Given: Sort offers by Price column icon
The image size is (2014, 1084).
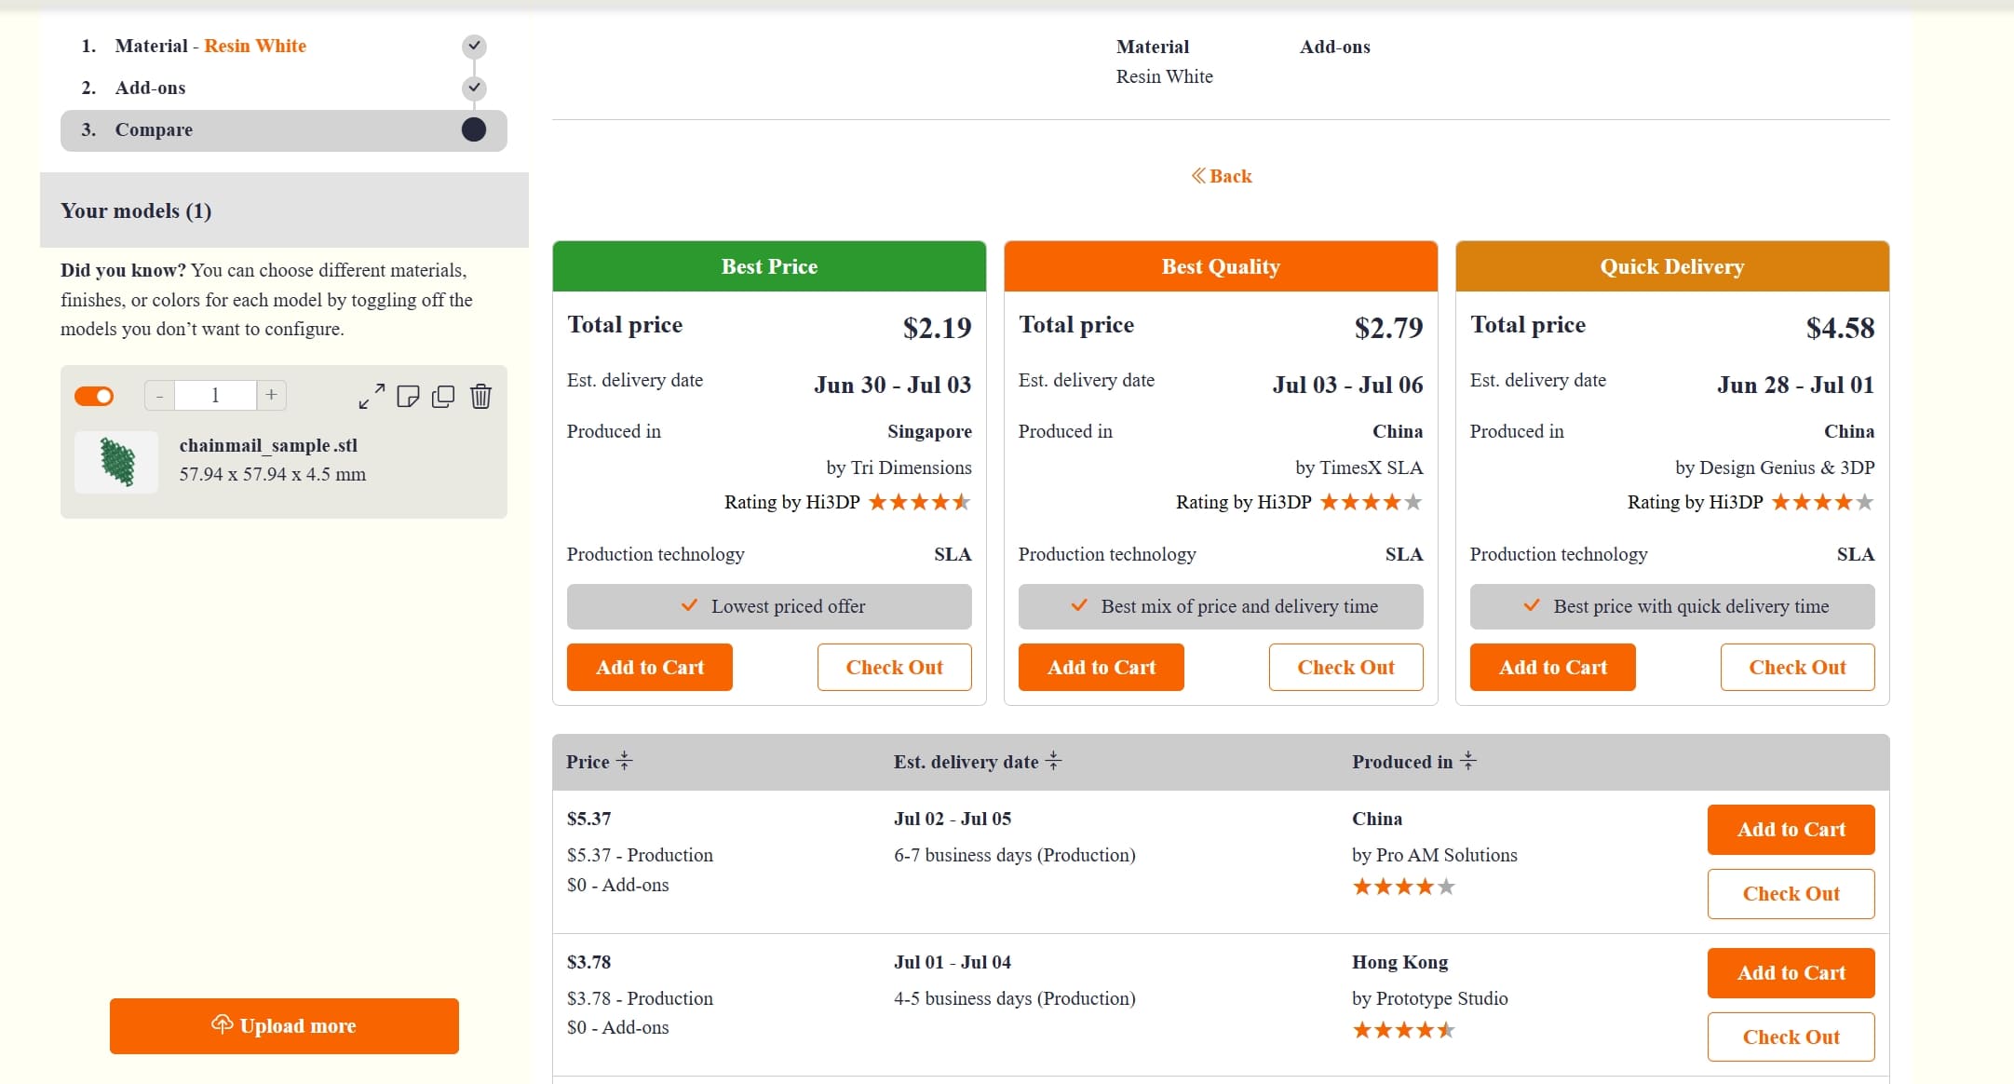Looking at the screenshot, I should coord(625,761).
